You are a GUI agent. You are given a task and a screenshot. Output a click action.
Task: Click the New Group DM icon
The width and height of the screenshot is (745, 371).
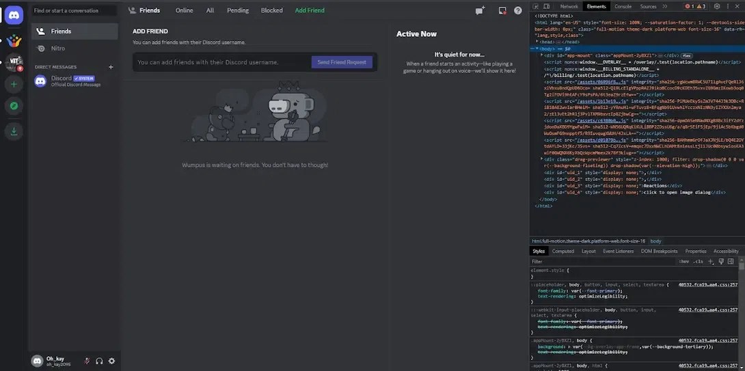tap(480, 10)
